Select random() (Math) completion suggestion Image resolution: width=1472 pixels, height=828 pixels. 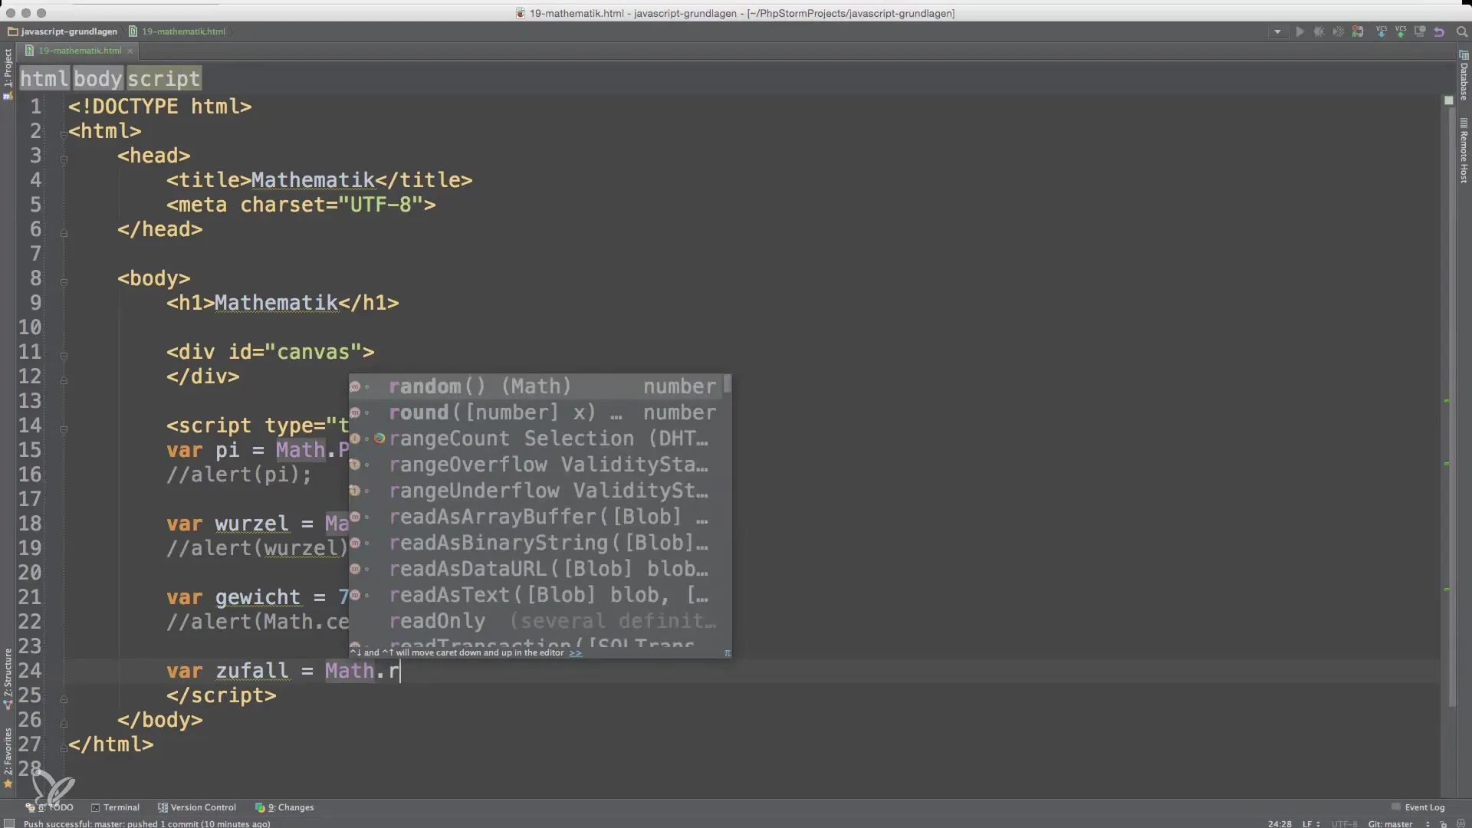(x=537, y=386)
